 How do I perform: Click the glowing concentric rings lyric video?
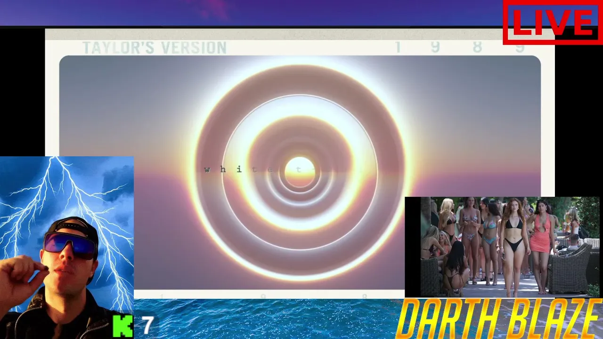(300, 172)
